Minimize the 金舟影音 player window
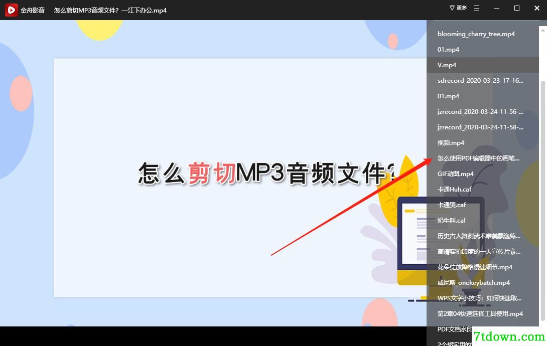This screenshot has height=346, width=547. click(x=497, y=9)
